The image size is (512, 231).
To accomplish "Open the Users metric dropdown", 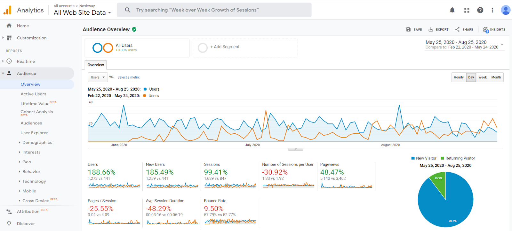I will point(98,77).
